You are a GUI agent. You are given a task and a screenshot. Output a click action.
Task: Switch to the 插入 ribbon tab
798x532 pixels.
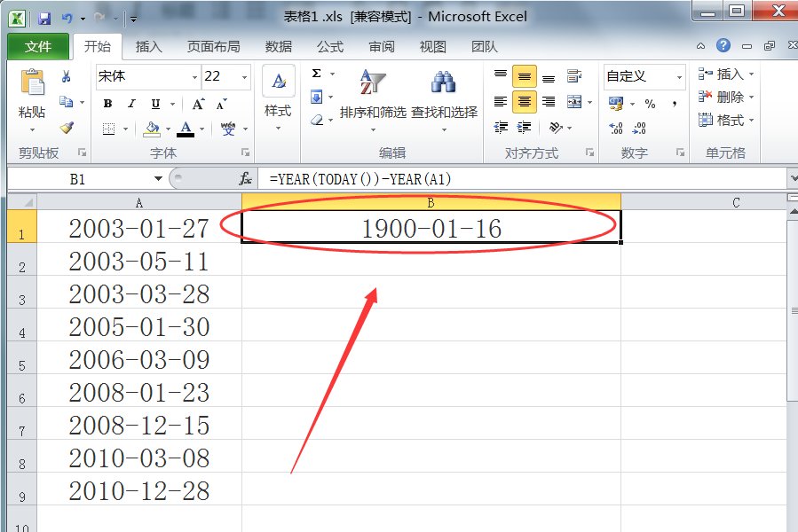[148, 46]
